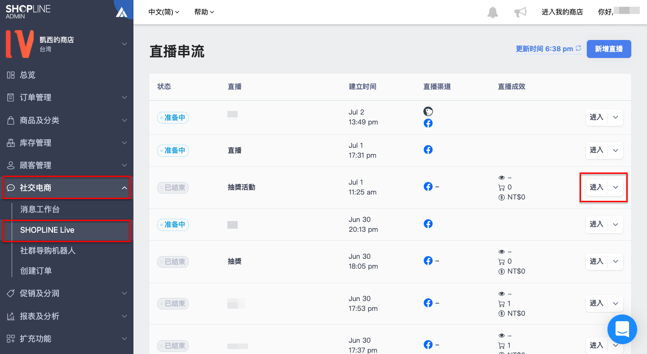Open the 中文(简) language dropdown
The height and width of the screenshot is (354, 647).
click(164, 12)
